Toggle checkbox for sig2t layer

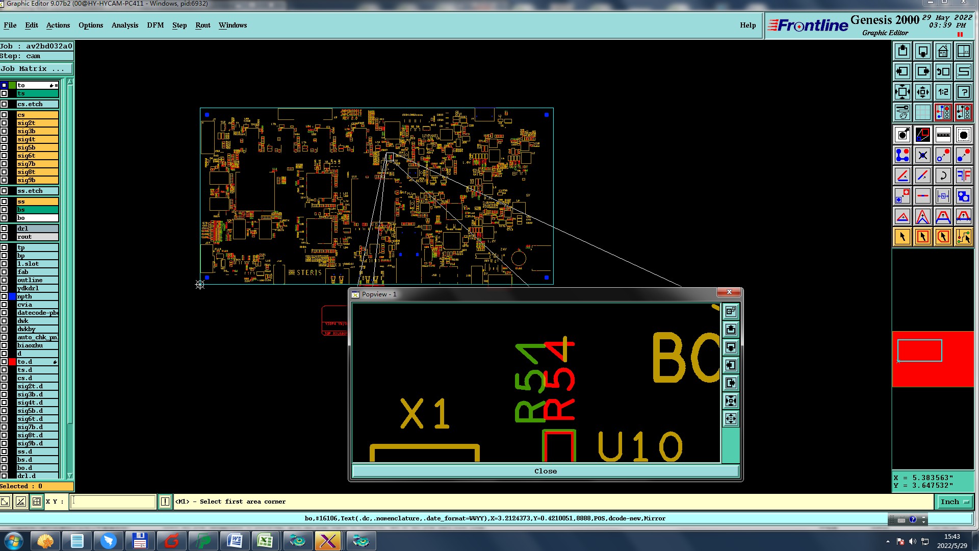(4, 123)
